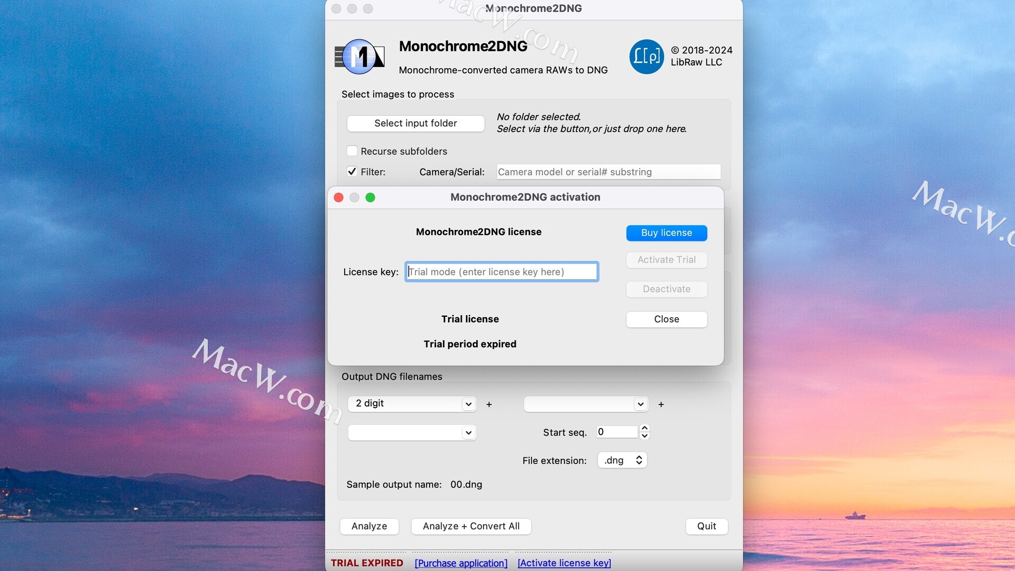Click the 'Monochrome2DNG license' heading
The width and height of the screenshot is (1015, 571).
click(x=478, y=232)
